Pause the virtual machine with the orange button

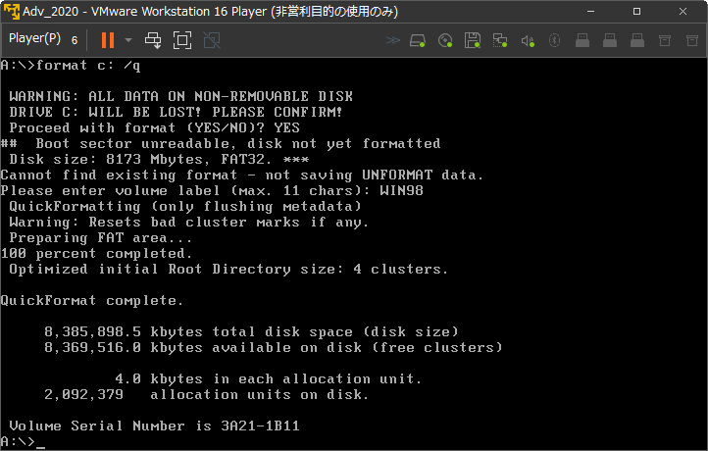pyautogui.click(x=108, y=40)
